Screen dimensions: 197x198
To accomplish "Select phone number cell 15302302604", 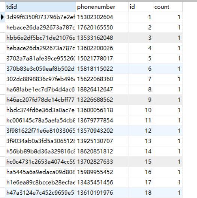I will [x=102, y=17].
